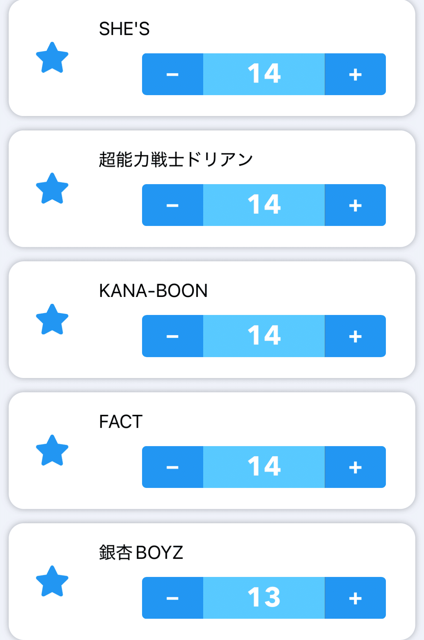
Task: Click the 14 value in FACT card
Action: point(264,467)
